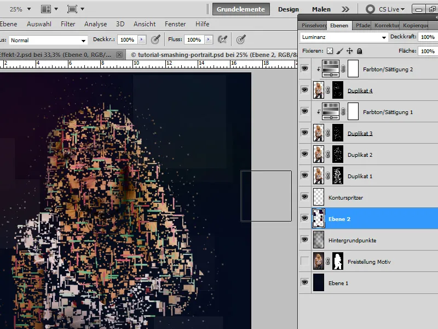
Task: Click mask link chain icon on Duplikat 4
Action: click(328, 90)
